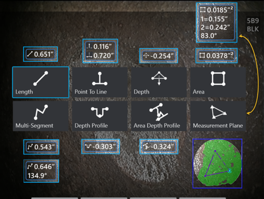Click the 0.646" 134.9° multi-segment result
This screenshot has width=264, height=199.
pyautogui.click(x=41, y=171)
